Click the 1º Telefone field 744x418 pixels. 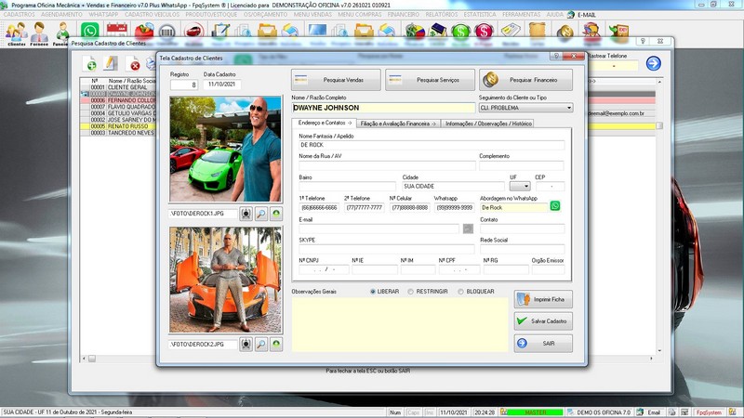click(x=319, y=207)
